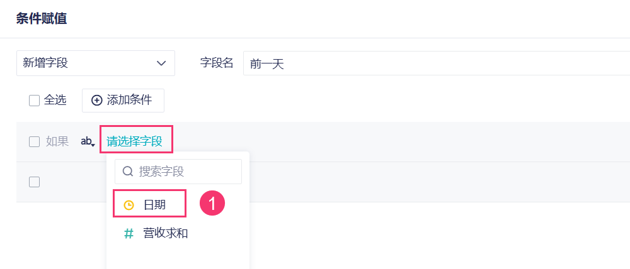Viewport: 630px width, 269px height.
Task: Select 日期 from the field list
Action: click(154, 205)
